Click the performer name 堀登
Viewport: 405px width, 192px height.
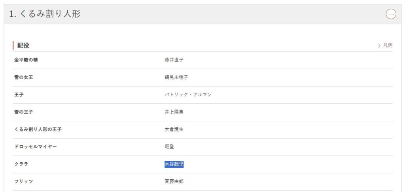[169, 146]
